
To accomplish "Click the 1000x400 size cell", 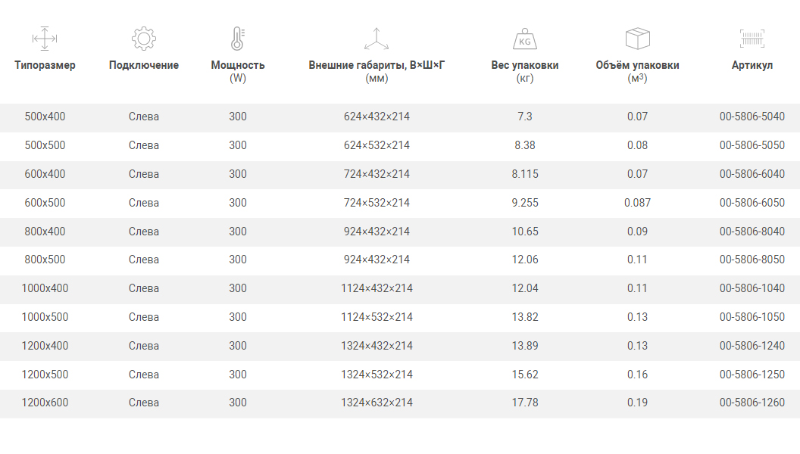I will tap(45, 288).
